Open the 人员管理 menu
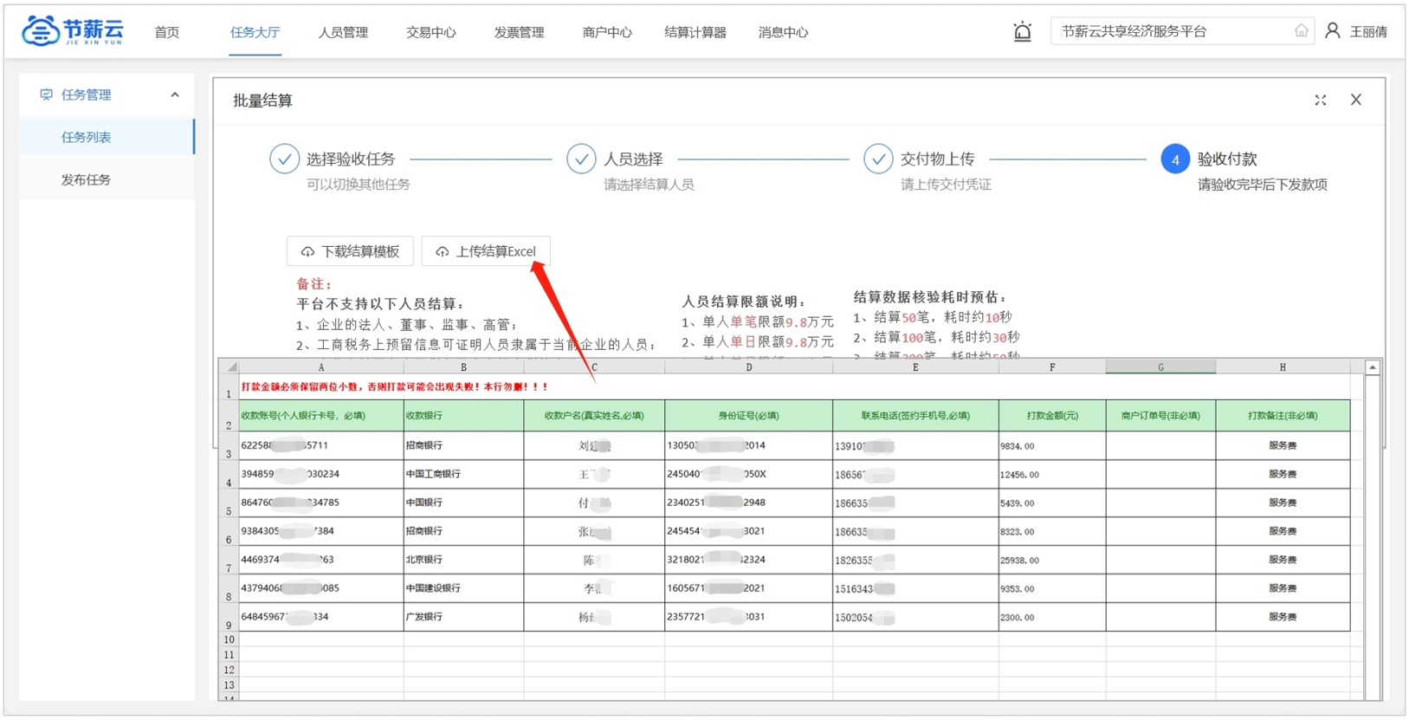Screen dimensions: 1409x720 pyautogui.click(x=343, y=32)
